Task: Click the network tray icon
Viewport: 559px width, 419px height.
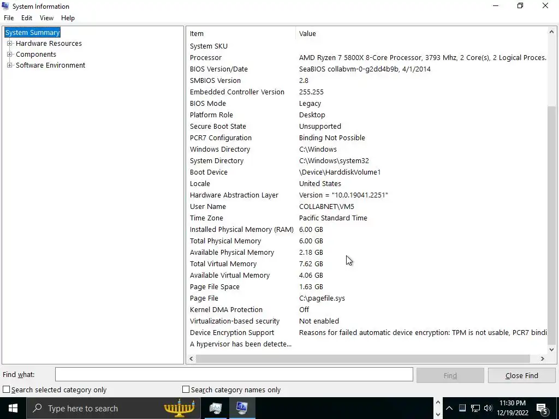Action: click(x=475, y=408)
